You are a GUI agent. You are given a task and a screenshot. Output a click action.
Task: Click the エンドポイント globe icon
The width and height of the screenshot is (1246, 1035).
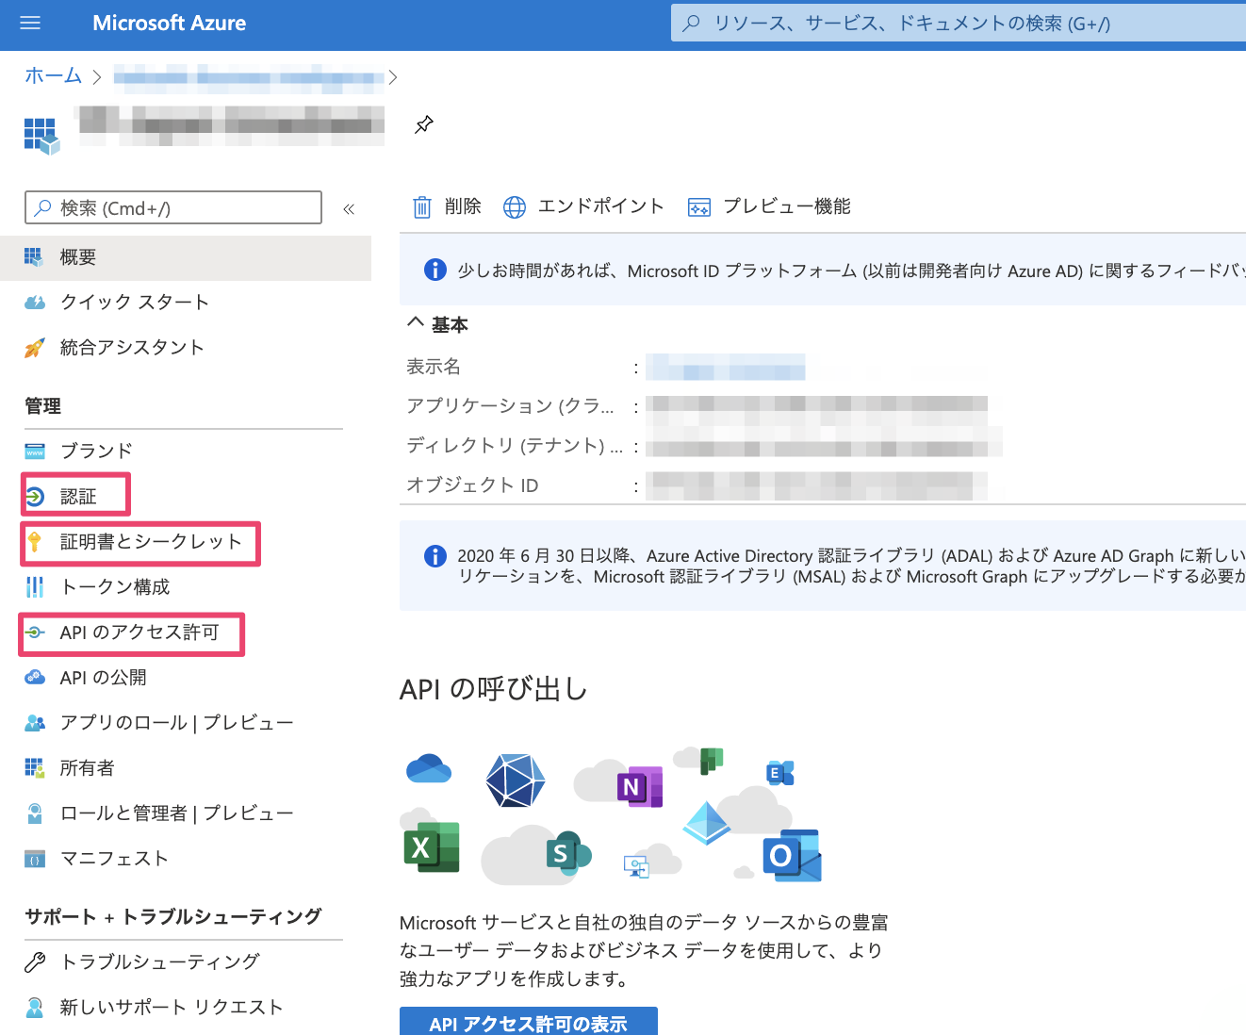coord(515,206)
